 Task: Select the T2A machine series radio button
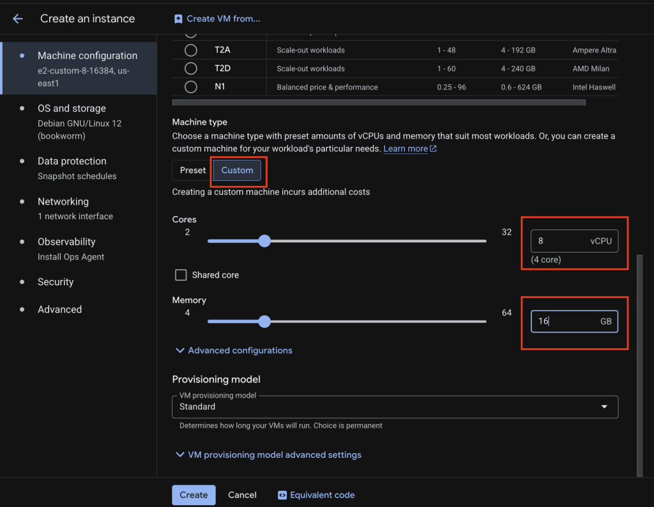click(x=190, y=50)
